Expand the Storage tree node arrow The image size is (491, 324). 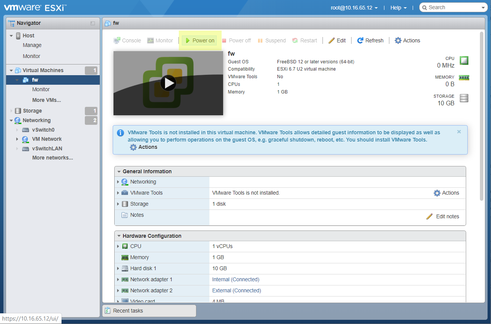[11, 111]
